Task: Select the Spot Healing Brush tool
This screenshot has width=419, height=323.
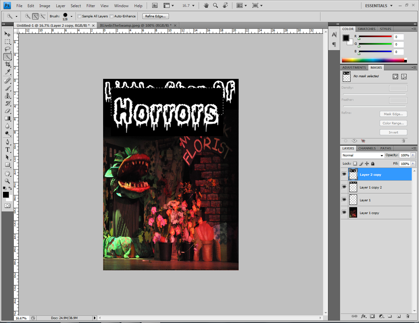Action: 8,81
